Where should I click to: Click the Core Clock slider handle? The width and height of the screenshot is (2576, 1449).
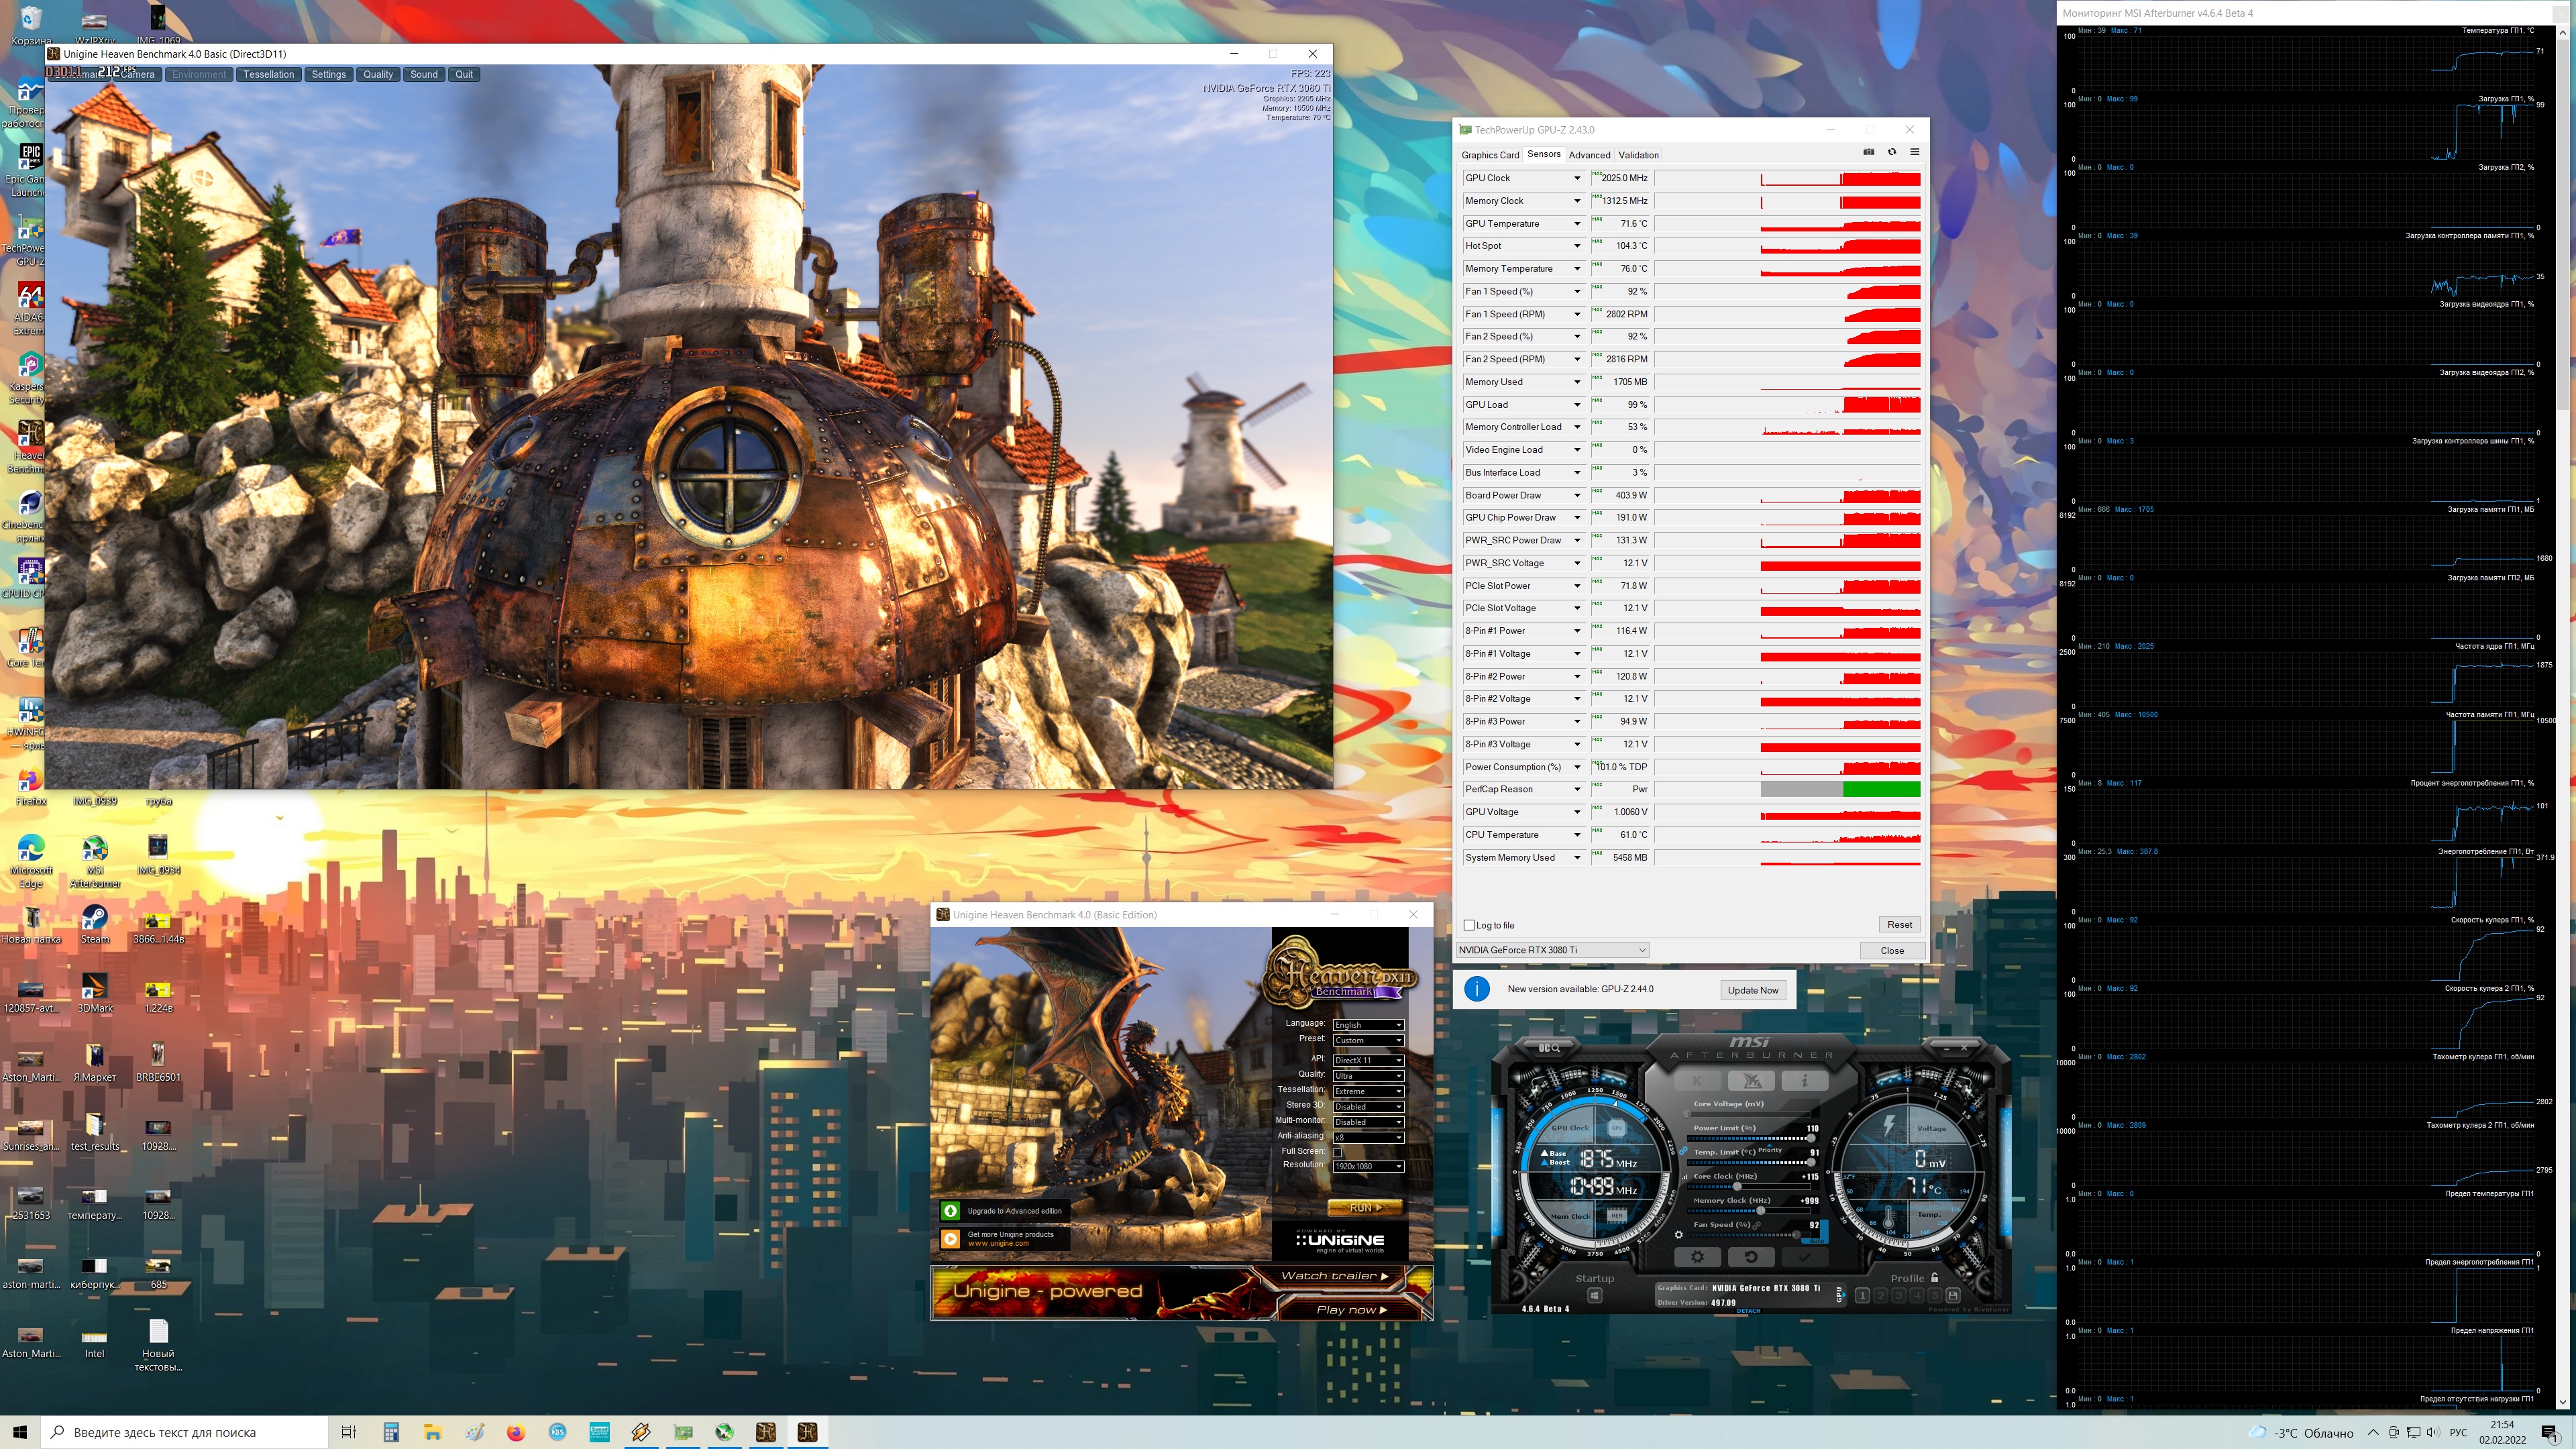click(x=1737, y=1186)
